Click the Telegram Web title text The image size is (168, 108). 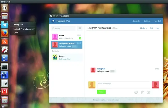(x=63, y=21)
